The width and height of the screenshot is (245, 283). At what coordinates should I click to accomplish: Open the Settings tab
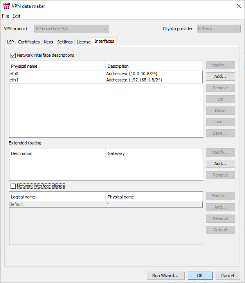coord(65,42)
